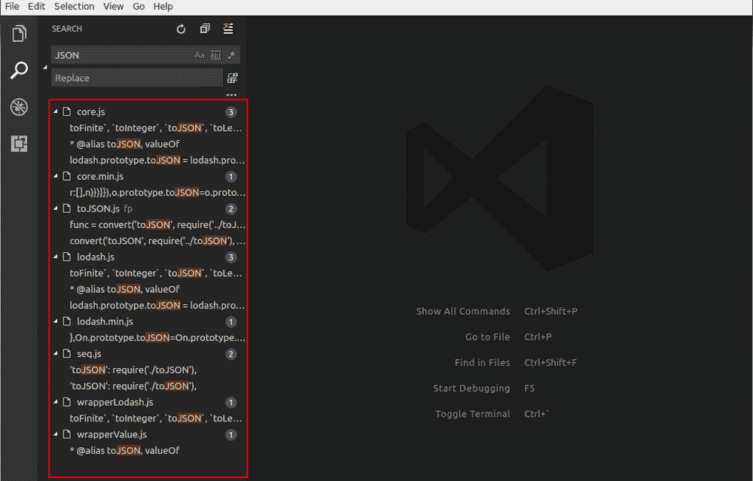This screenshot has width=753, height=481.
Task: Open match '},On.prototype.toJSON=On.prototype'
Action: [157, 337]
